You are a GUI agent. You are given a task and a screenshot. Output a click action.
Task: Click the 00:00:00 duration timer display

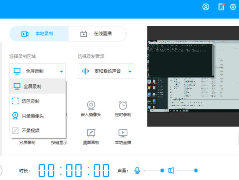click(x=74, y=170)
